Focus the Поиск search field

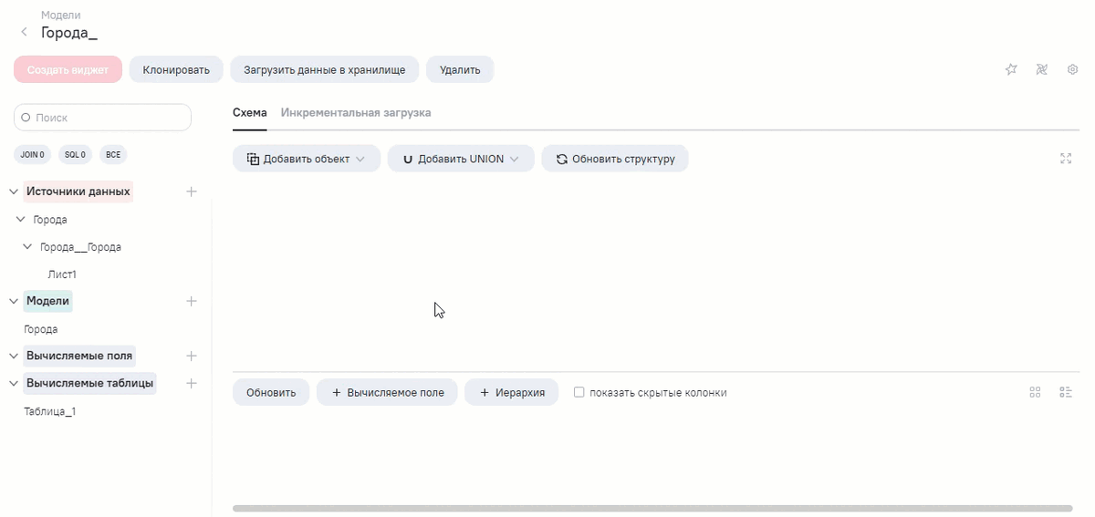102,118
